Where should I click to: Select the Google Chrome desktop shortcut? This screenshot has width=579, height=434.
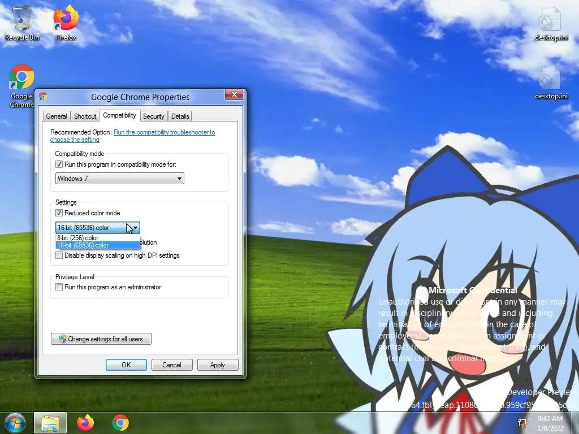[x=21, y=86]
